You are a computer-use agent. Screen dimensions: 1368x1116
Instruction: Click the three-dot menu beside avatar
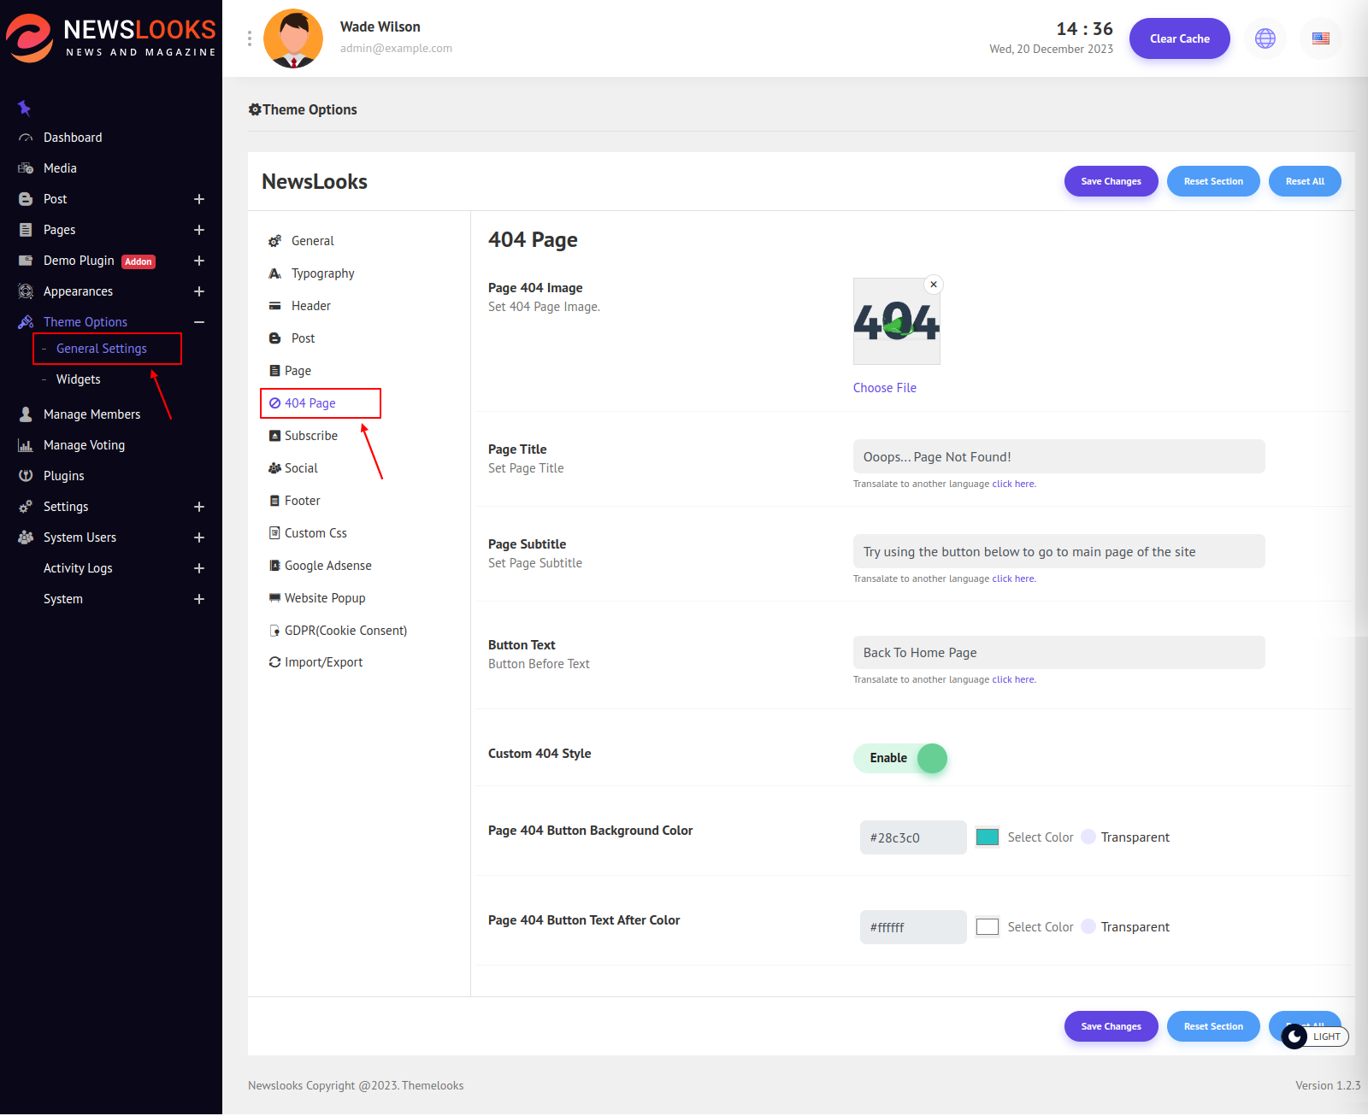[x=249, y=38]
